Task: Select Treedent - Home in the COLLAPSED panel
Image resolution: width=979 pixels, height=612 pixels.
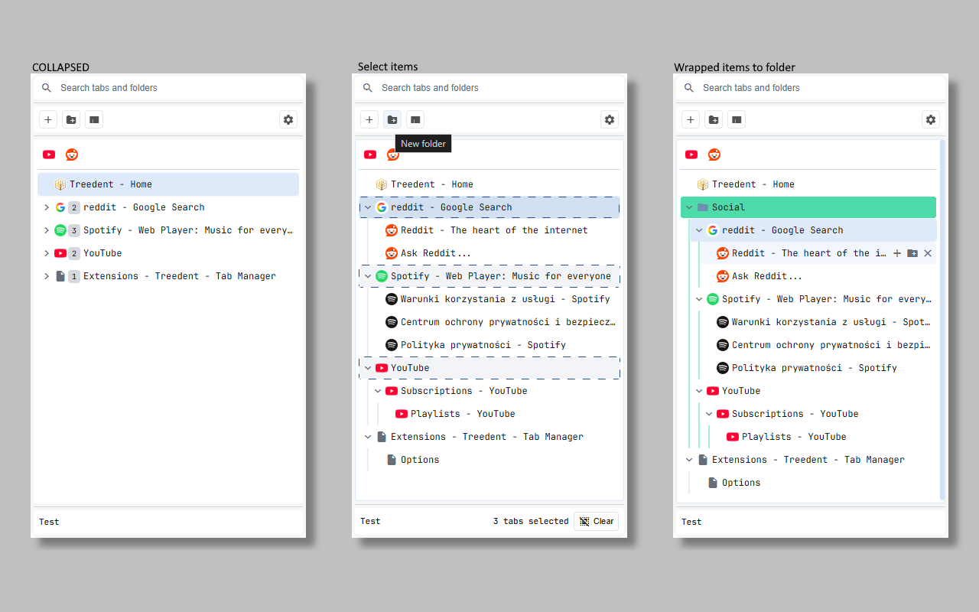Action: click(168, 184)
